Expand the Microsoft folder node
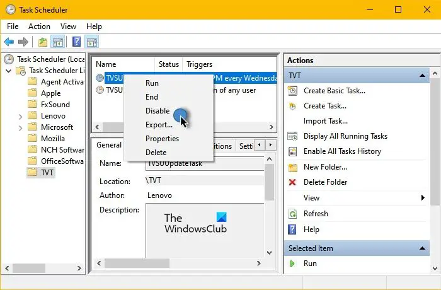 (x=20, y=128)
